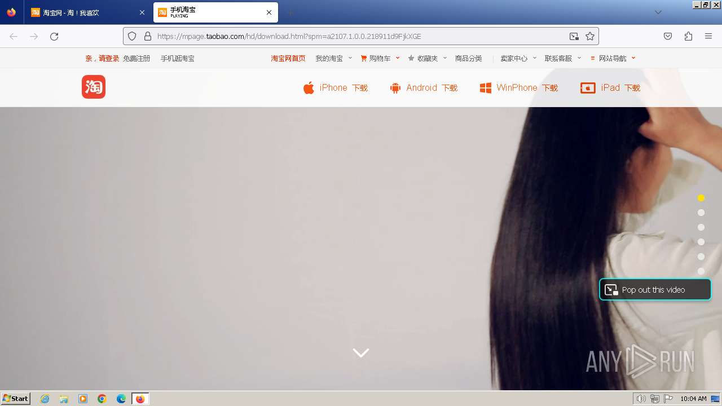The width and height of the screenshot is (722, 406).
Task: Go to 淘宝网首页 homepage
Action: [x=288, y=58]
